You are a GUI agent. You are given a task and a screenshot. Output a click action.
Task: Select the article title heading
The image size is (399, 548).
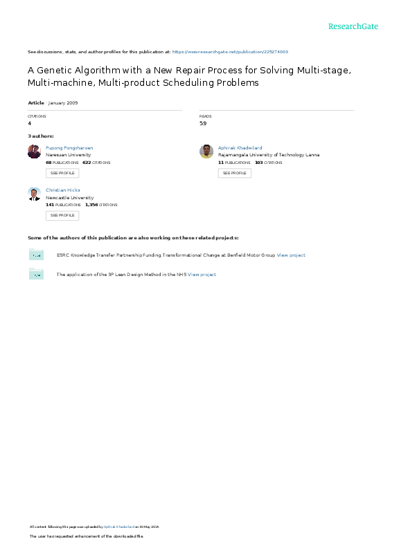(189, 76)
